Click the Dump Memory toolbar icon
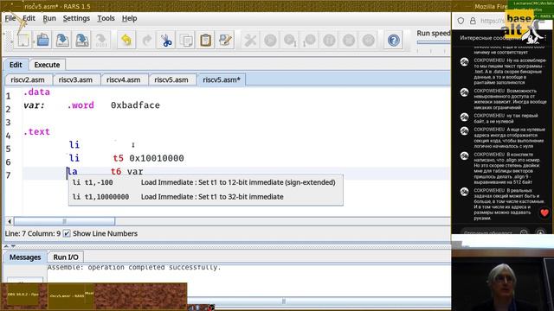Screen dimensions: 554x311 coord(101,41)
